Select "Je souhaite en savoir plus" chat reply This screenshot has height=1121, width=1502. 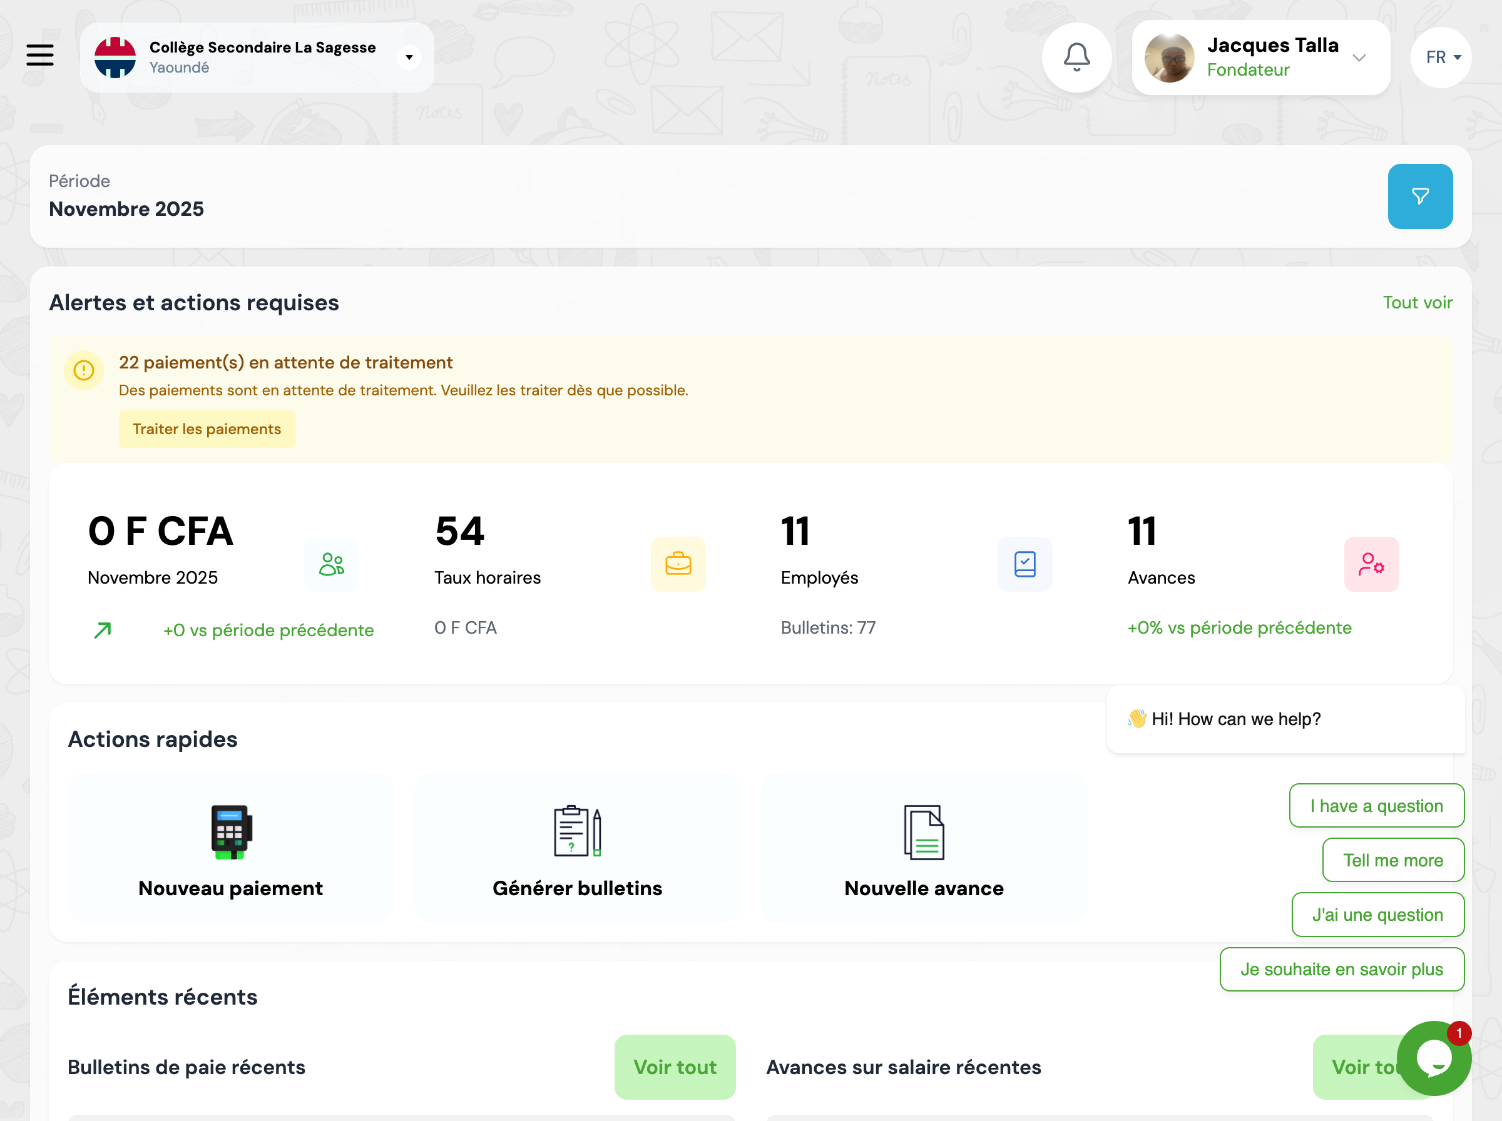coord(1341,969)
